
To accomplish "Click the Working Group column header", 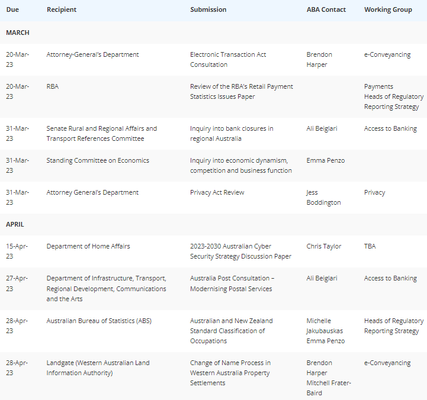I will pos(388,9).
